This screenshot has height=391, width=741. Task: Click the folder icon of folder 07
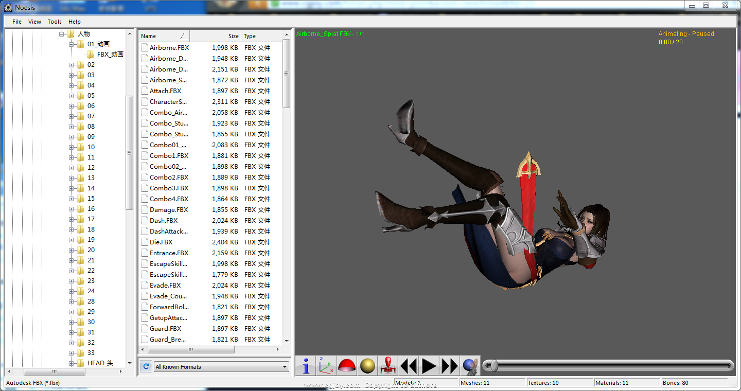point(80,116)
